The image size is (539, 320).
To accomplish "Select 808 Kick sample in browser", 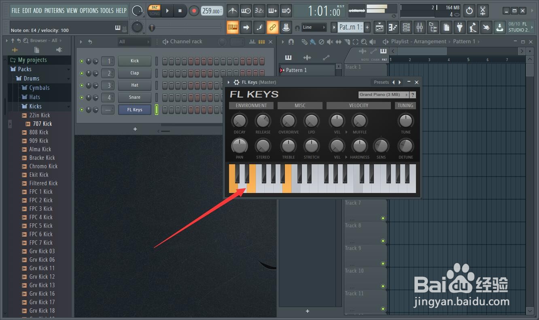I will [x=39, y=132].
